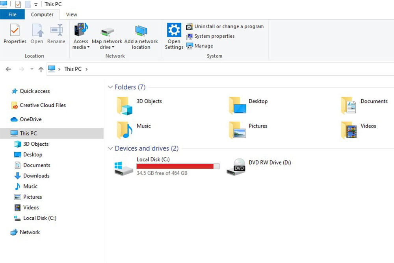Click the Local Disk C: usage bar
Image resolution: width=394 pixels, height=263 pixels.
point(178,166)
